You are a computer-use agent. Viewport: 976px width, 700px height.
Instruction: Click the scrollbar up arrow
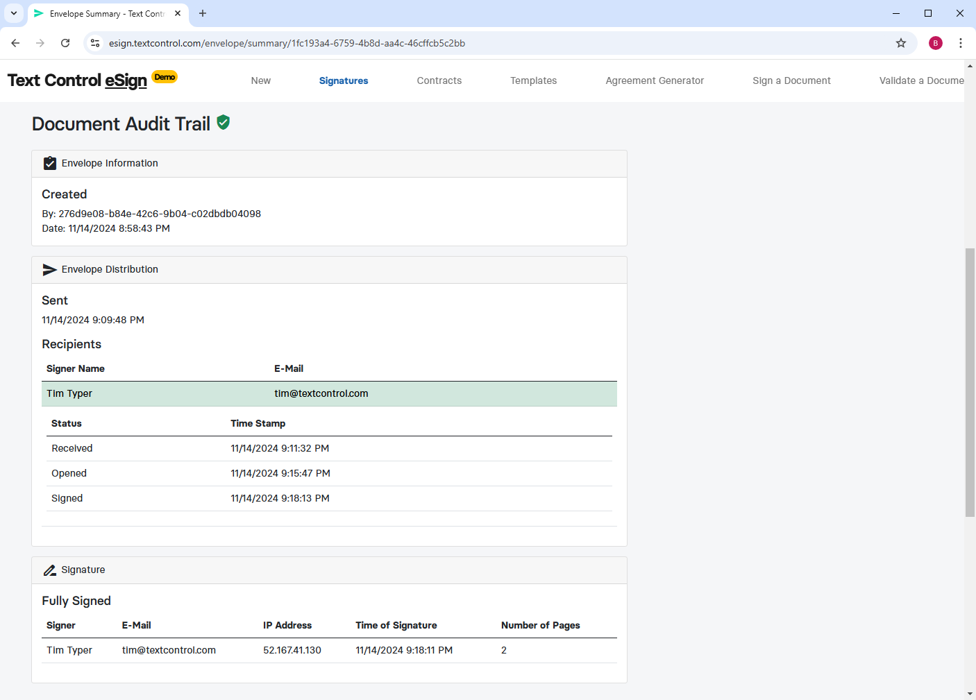pyautogui.click(x=970, y=65)
